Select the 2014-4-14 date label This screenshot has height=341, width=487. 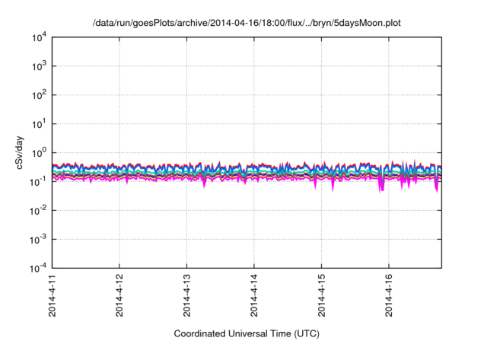click(x=254, y=295)
